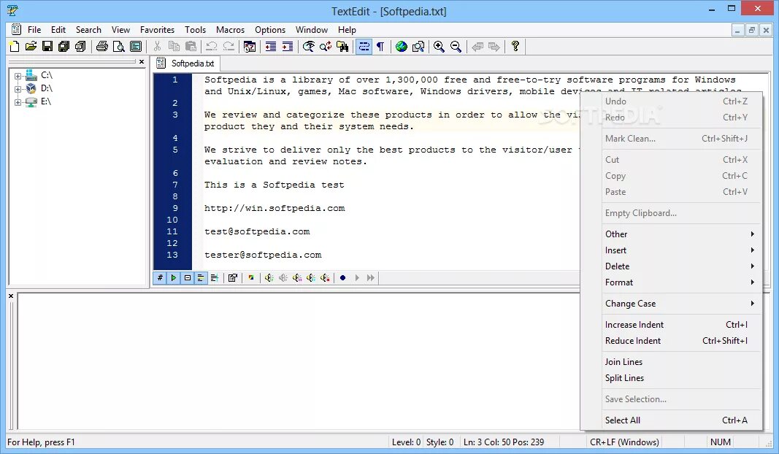This screenshot has width=779, height=454.
Task: Toggle word wrap in the main toolbar
Action: pos(364,47)
